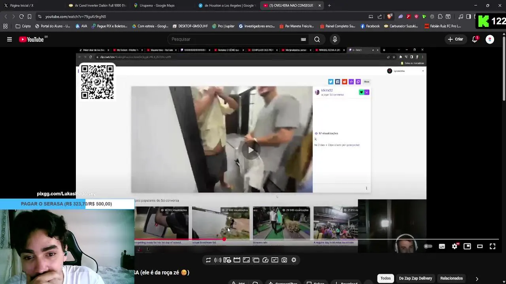Click the search magnifier button
The height and width of the screenshot is (284, 506).
point(317,39)
